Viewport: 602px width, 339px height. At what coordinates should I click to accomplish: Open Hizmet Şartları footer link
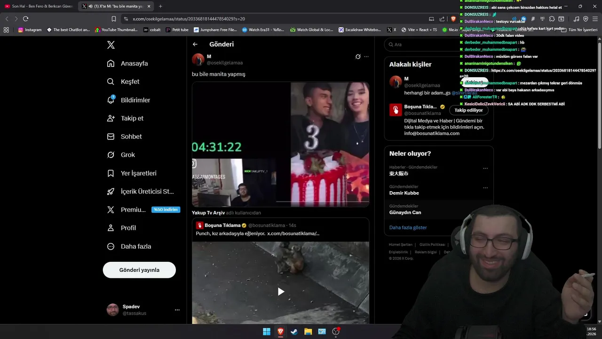[x=400, y=245]
